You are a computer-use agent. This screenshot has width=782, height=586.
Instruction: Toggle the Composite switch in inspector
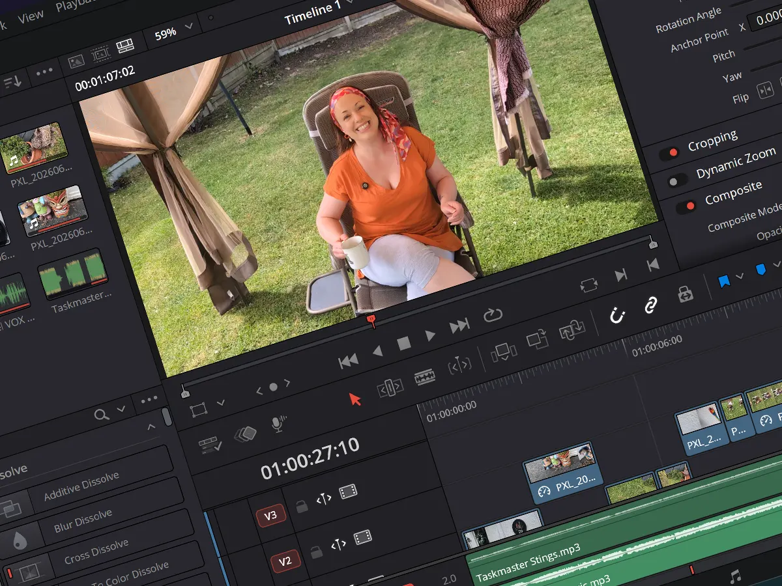[x=687, y=208]
